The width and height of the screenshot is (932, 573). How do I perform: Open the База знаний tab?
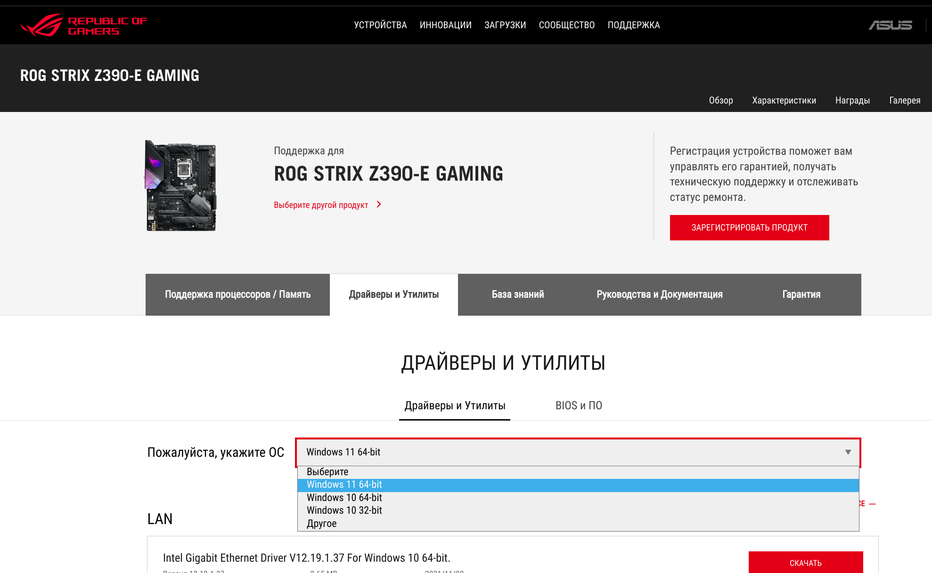(x=517, y=294)
